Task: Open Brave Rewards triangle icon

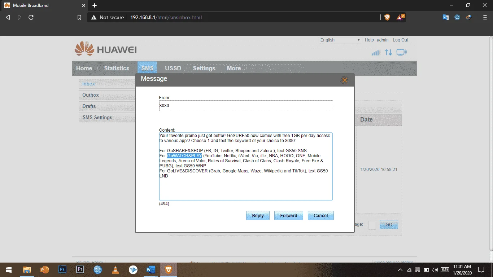Action: point(400,17)
